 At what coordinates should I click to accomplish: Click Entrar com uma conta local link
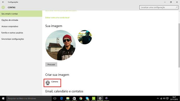(x=57, y=18)
